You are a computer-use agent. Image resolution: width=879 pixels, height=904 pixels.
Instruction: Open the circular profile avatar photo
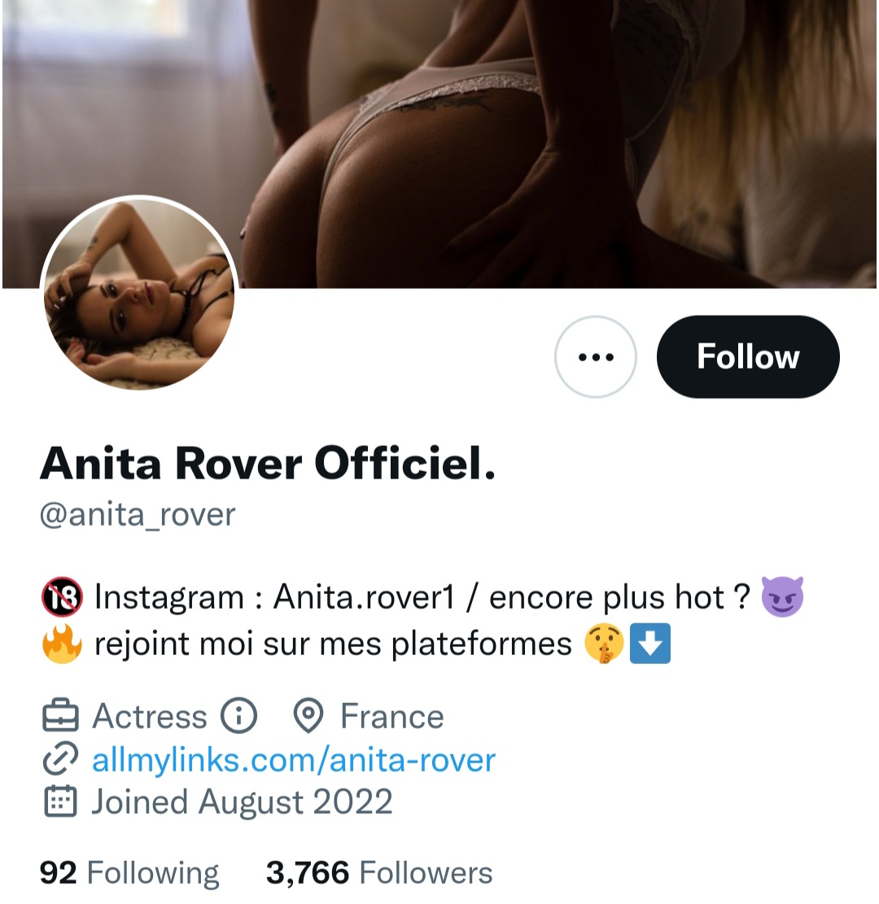(x=139, y=294)
